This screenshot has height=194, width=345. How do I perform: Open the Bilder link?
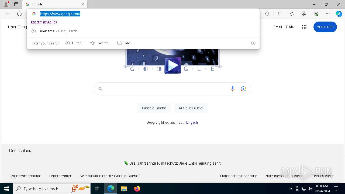pos(290,27)
